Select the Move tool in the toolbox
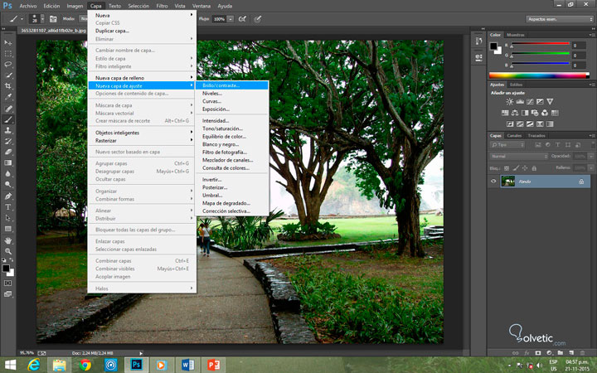 tap(8, 42)
